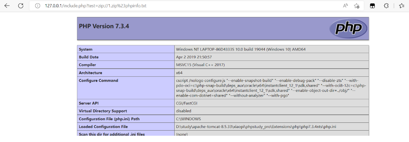This screenshot has width=409, height=142.
Task: Select the Configure Command label
Action: click(x=98, y=80)
